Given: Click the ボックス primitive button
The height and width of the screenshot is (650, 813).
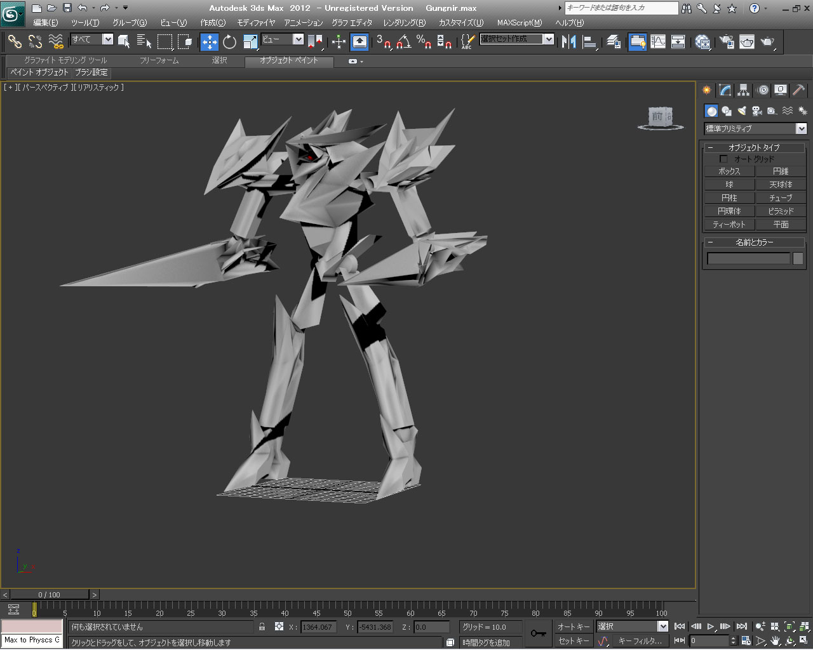Looking at the screenshot, I should coord(729,171).
